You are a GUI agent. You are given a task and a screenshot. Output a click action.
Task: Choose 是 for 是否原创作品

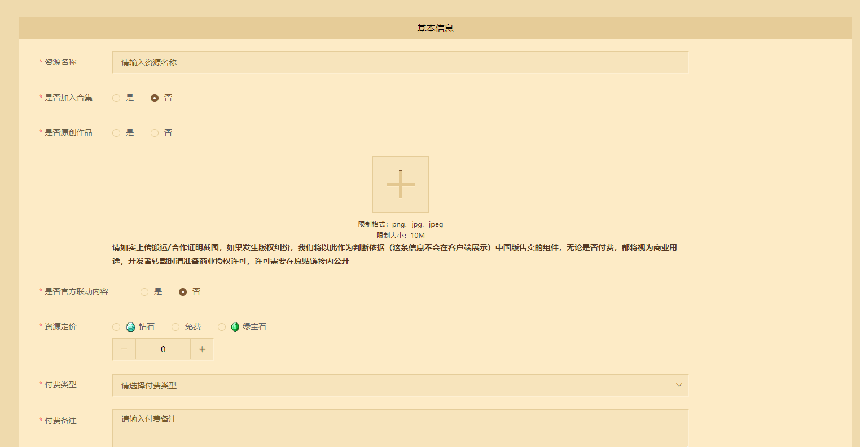coord(116,133)
